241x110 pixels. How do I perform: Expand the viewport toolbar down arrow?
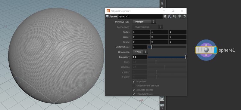[162, 108]
